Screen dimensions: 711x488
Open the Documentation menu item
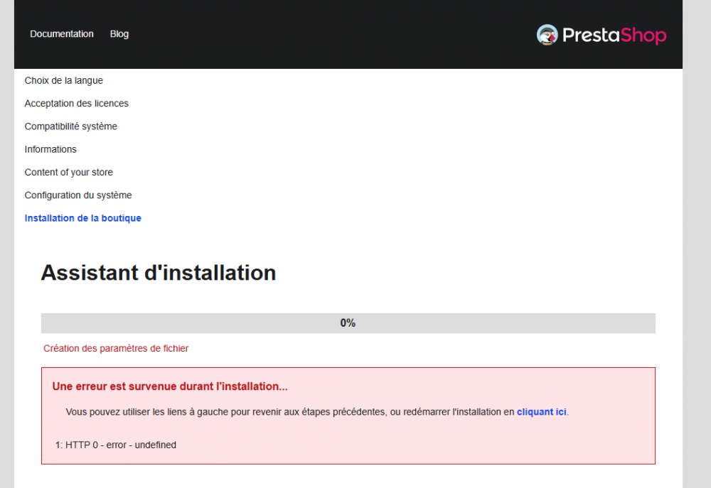(x=61, y=33)
